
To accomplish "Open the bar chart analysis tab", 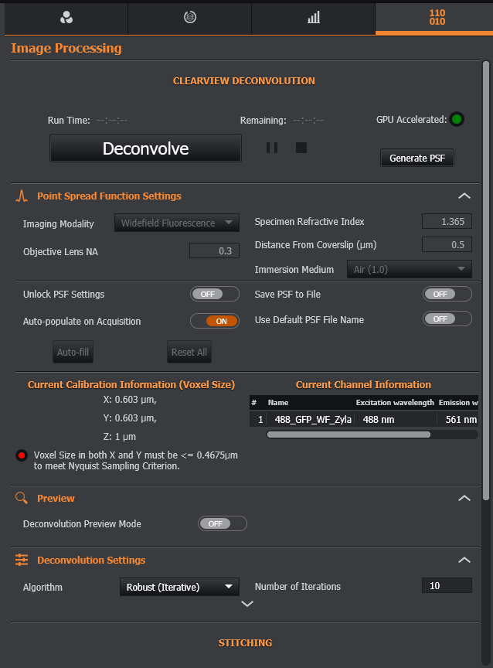I will coord(313,18).
